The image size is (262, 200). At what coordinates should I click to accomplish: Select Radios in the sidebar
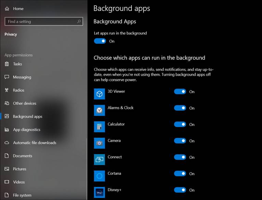coord(18,90)
